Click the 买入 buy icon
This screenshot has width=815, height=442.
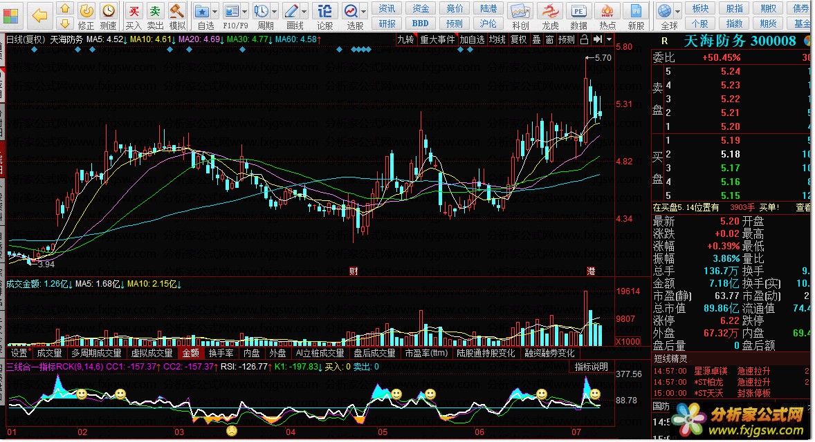[x=134, y=10]
